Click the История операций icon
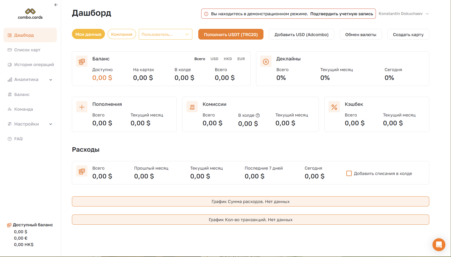 pyautogui.click(x=10, y=64)
